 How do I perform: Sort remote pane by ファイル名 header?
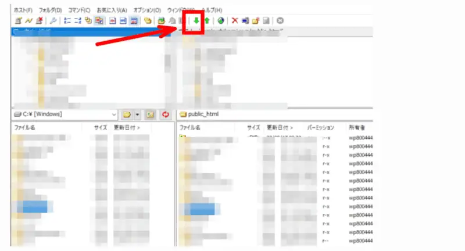pos(190,128)
